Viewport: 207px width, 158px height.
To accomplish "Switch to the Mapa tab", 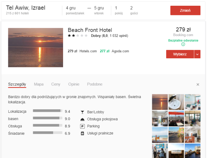I will tap(39, 84).
